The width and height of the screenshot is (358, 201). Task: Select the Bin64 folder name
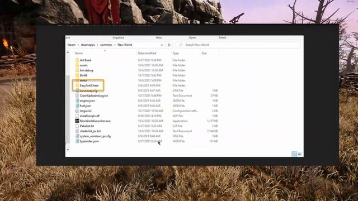tap(83, 75)
